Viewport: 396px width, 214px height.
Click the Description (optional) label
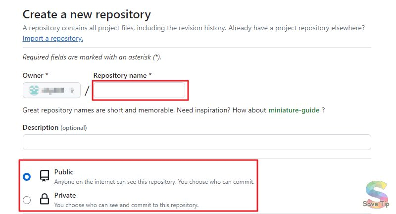coord(55,128)
